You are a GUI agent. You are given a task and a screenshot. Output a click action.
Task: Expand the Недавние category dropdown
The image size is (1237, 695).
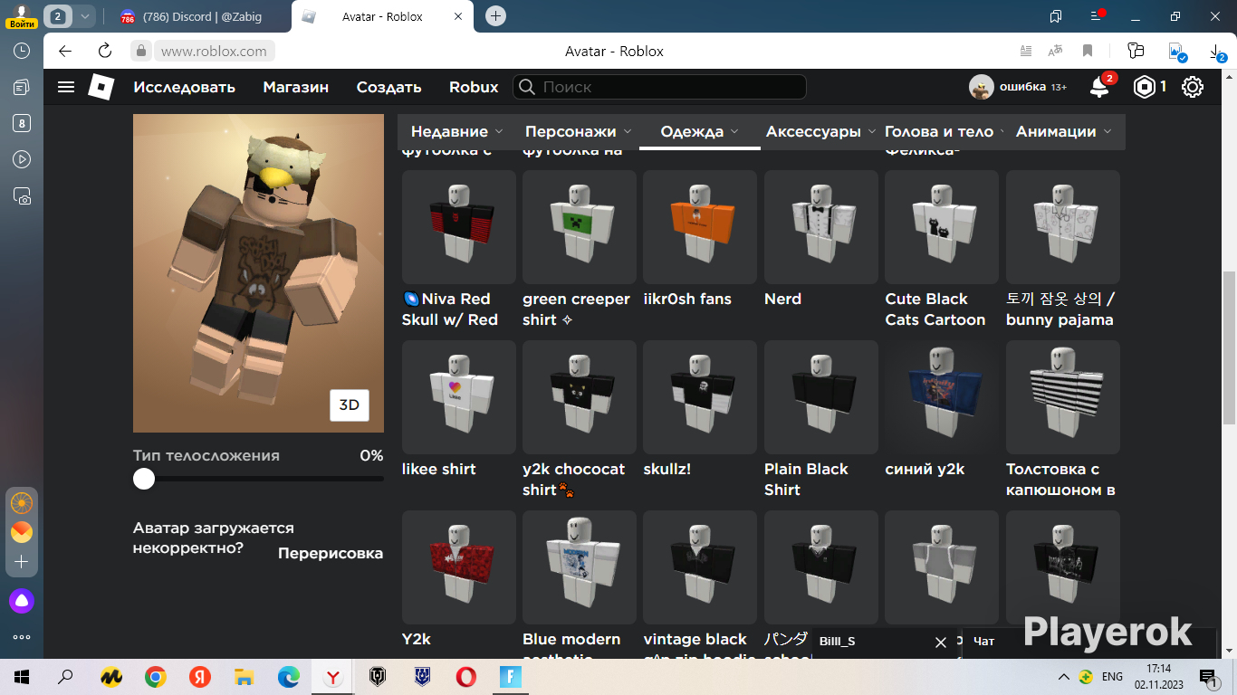(x=457, y=131)
